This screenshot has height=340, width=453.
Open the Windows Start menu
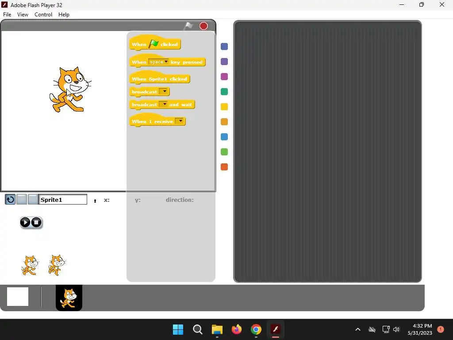178,329
